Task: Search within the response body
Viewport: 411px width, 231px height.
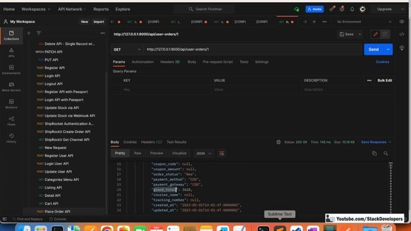Action: (x=385, y=153)
